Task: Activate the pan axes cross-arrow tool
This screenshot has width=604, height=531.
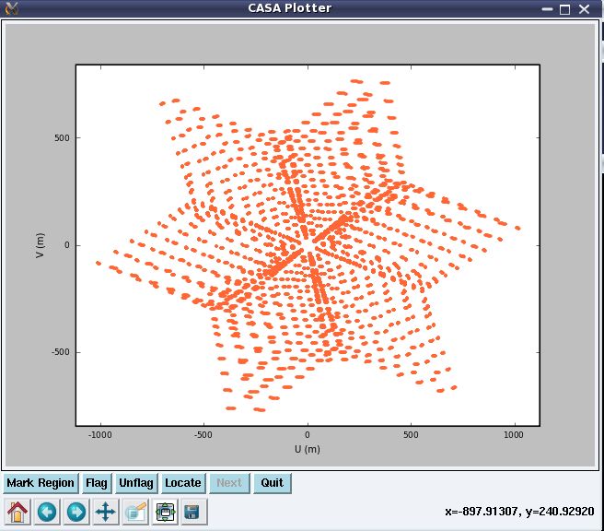Action: pyautogui.click(x=106, y=512)
